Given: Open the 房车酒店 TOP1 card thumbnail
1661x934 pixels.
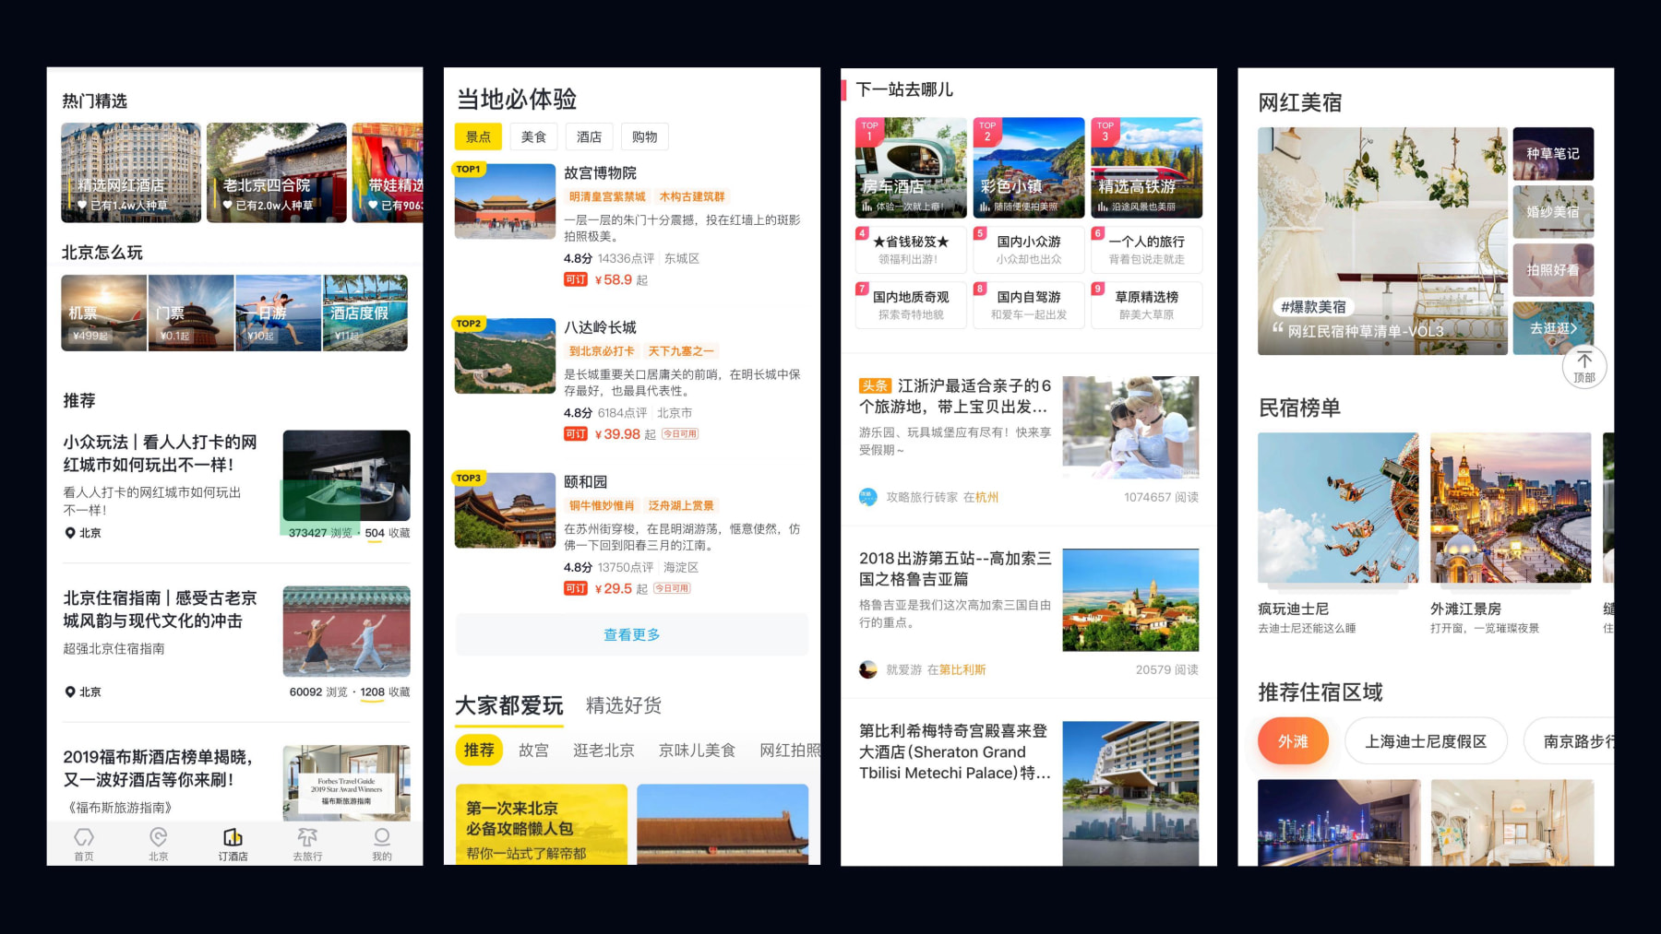Looking at the screenshot, I should point(910,166).
